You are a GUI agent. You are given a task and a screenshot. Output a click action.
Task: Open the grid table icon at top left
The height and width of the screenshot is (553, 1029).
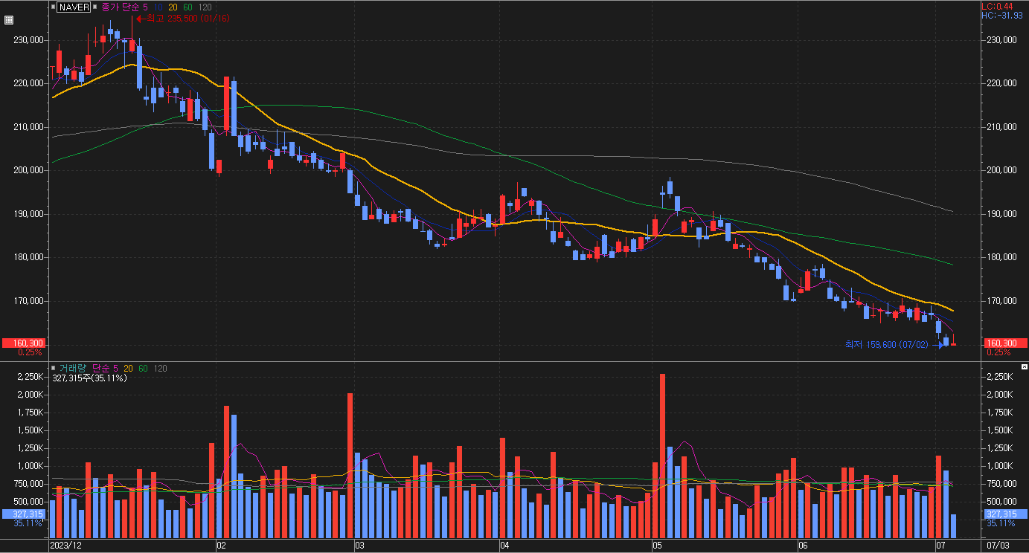click(8, 21)
